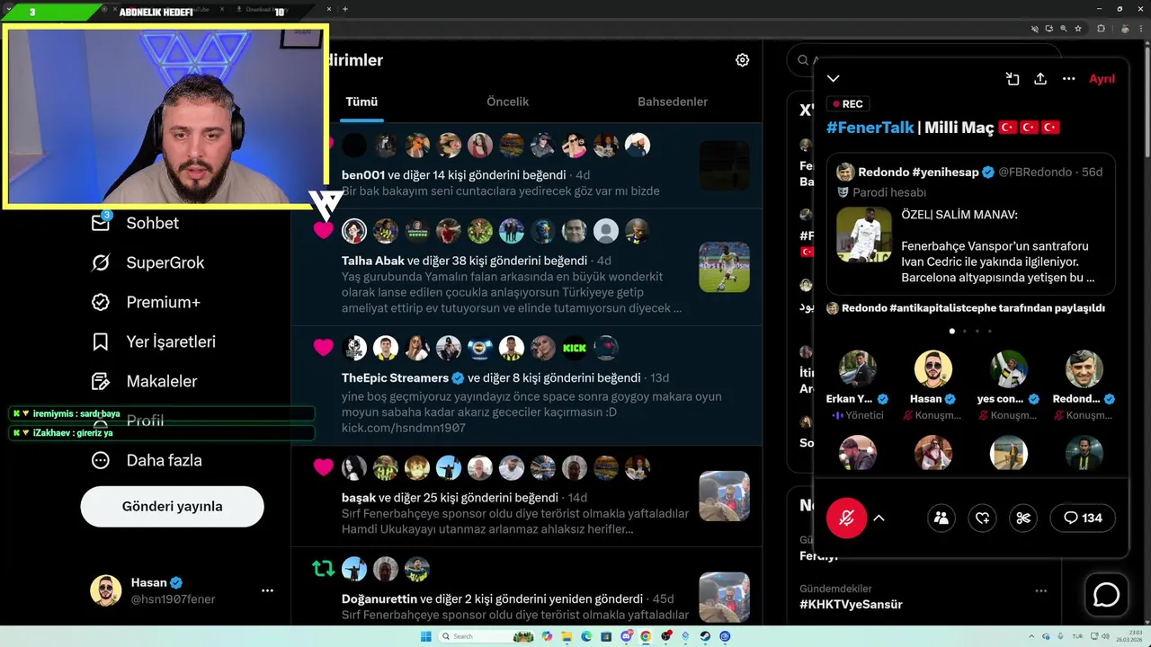Click yes con... speaker avatar in Space

point(1009,369)
